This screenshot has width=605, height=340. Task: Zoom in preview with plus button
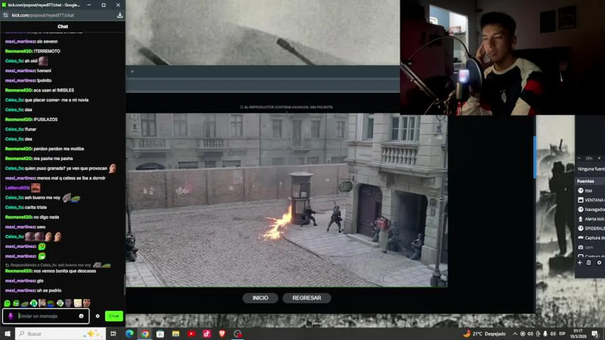click(600, 158)
